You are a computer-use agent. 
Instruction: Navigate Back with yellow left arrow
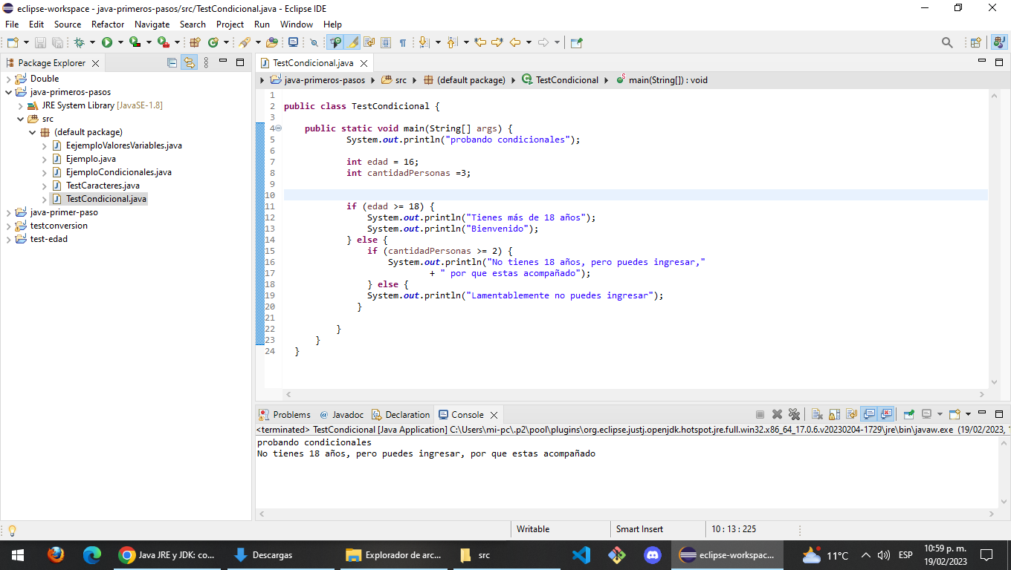click(515, 43)
